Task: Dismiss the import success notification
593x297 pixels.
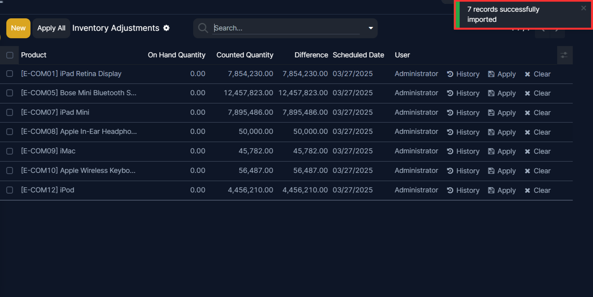Action: pyautogui.click(x=584, y=8)
